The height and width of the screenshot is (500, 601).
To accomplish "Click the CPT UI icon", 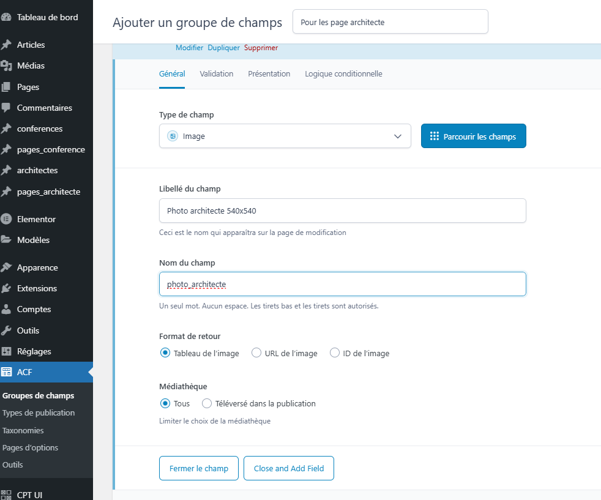I will click(x=7, y=495).
